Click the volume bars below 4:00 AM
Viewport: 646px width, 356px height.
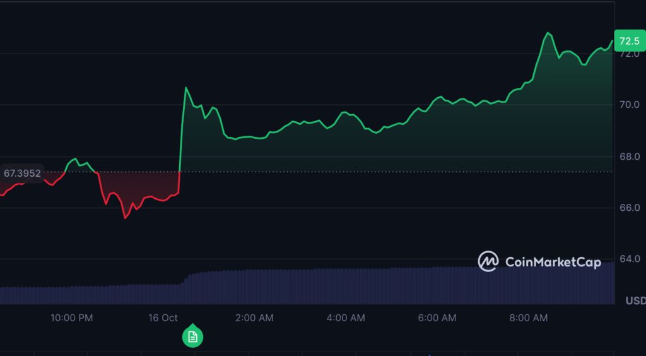(x=346, y=287)
